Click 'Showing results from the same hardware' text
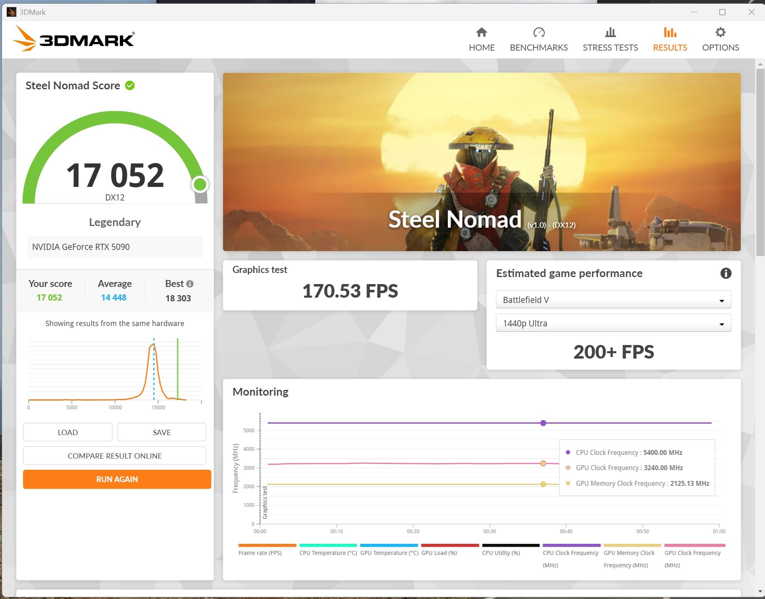This screenshot has width=765, height=599. 115,324
